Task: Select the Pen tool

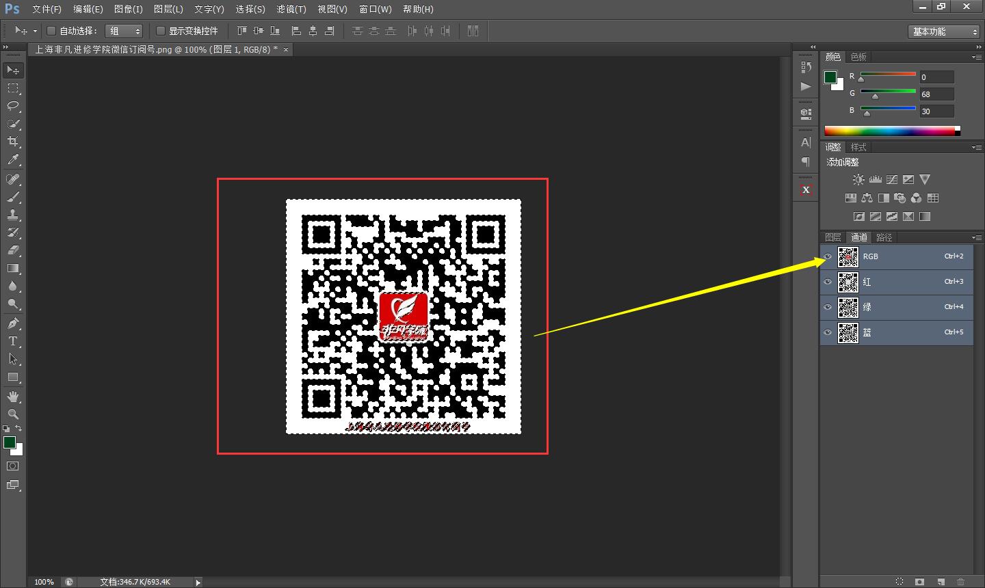Action: point(13,323)
